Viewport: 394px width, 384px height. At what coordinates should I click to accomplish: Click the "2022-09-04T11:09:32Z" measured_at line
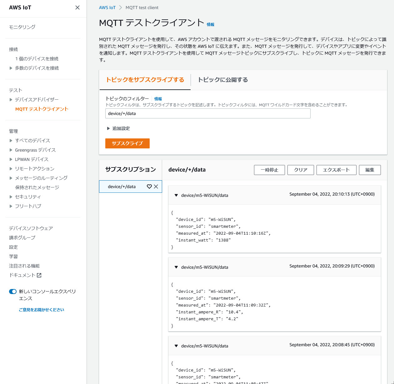coord(223,305)
